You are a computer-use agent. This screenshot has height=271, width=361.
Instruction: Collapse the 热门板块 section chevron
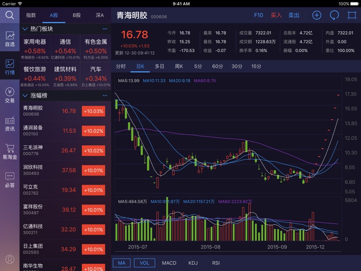coord(25,29)
